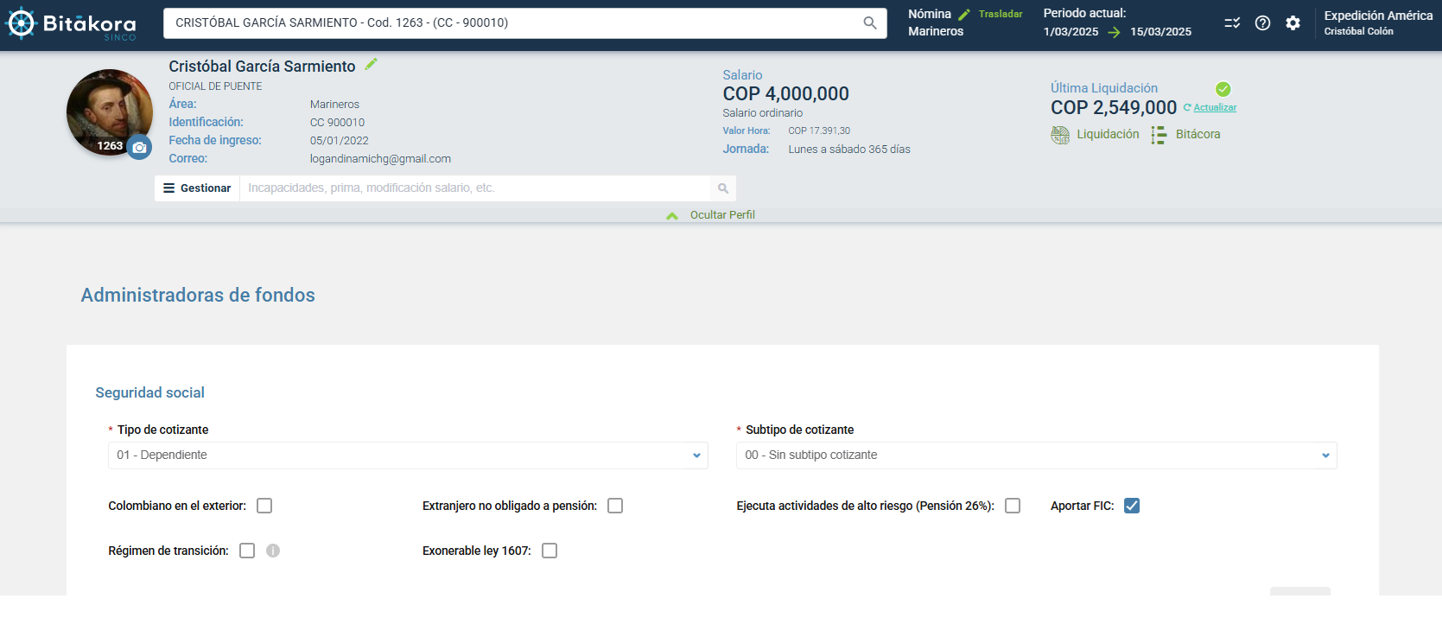This screenshot has width=1442, height=637.
Task: Check Extranjero no obligado a pensión
Action: pos(615,506)
